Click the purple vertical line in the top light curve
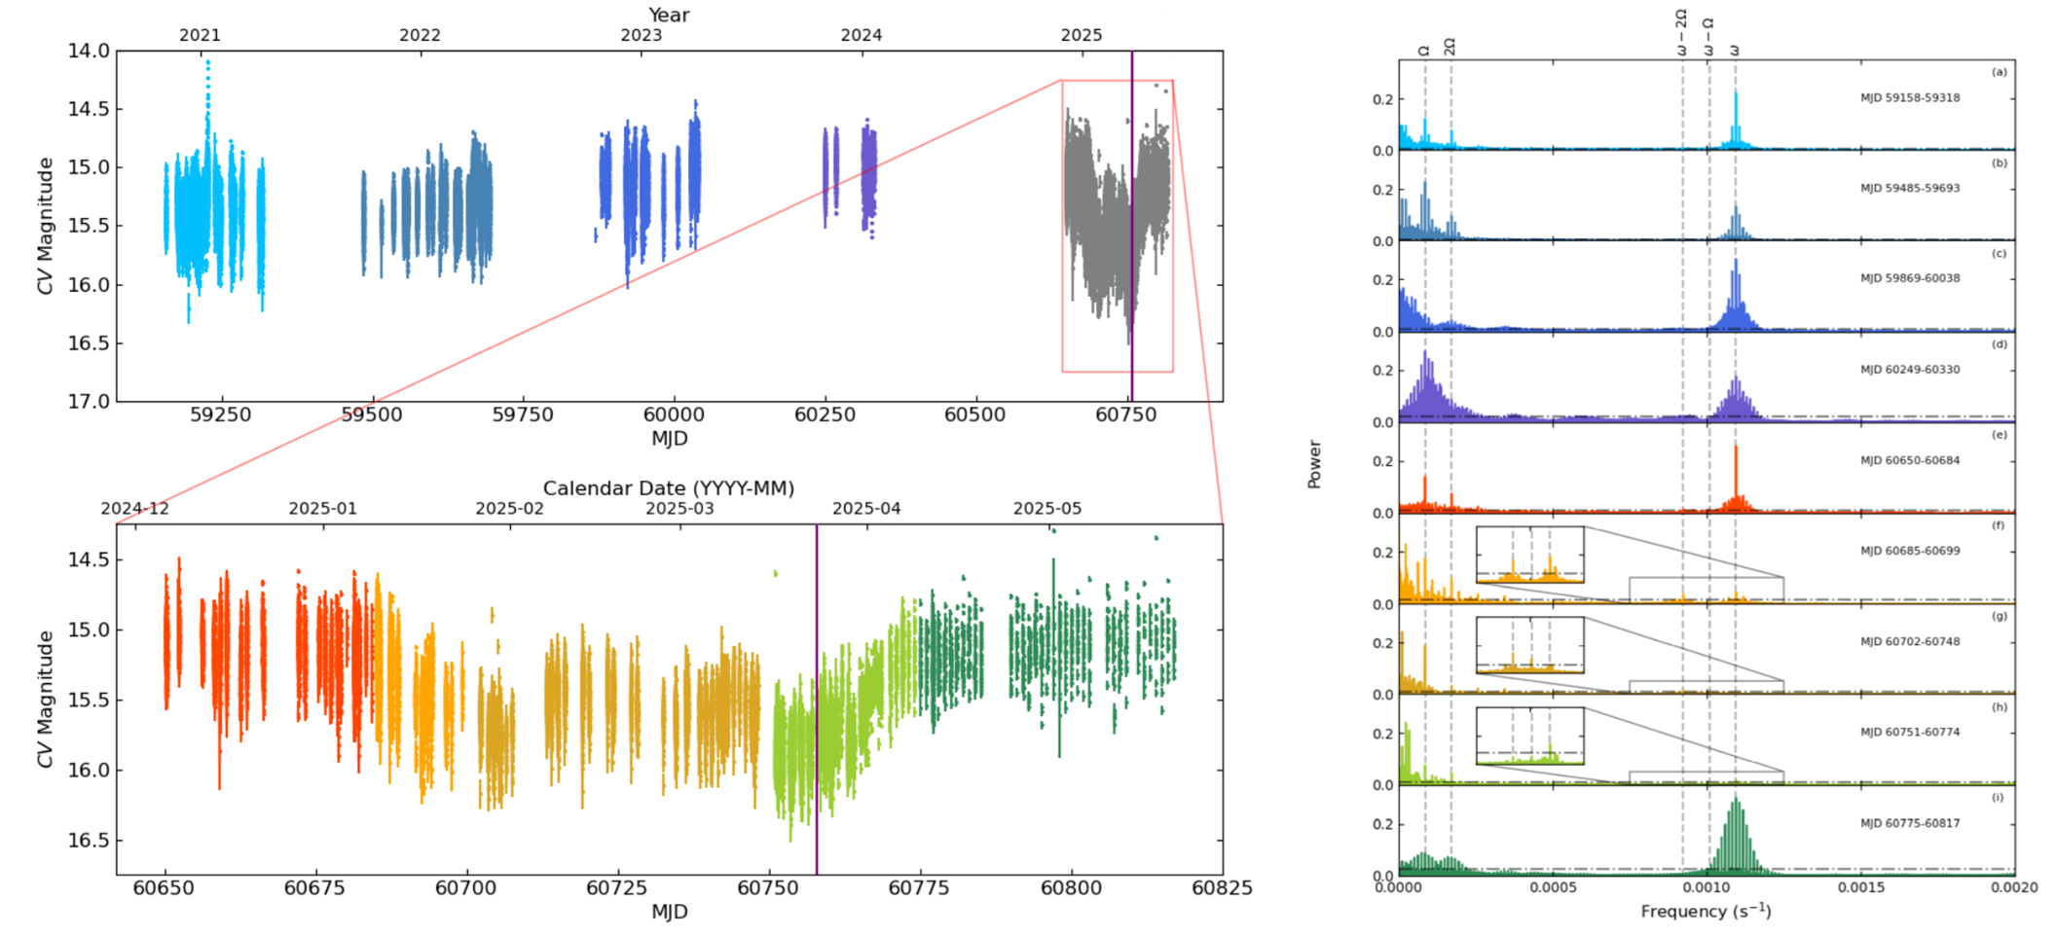This screenshot has width=2056, height=936. click(x=1131, y=224)
